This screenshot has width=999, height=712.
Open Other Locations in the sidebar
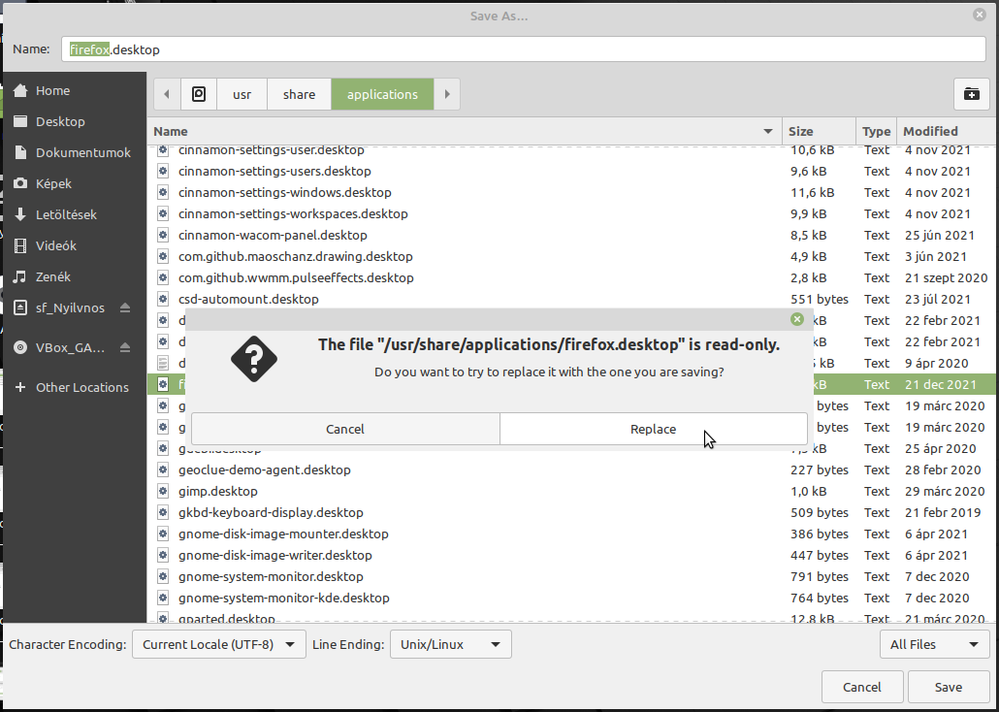75,388
